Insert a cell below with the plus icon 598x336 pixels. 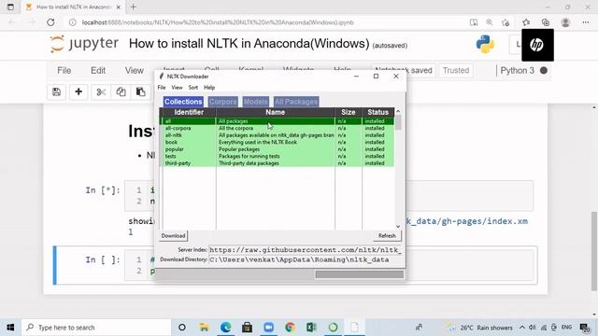(x=78, y=91)
